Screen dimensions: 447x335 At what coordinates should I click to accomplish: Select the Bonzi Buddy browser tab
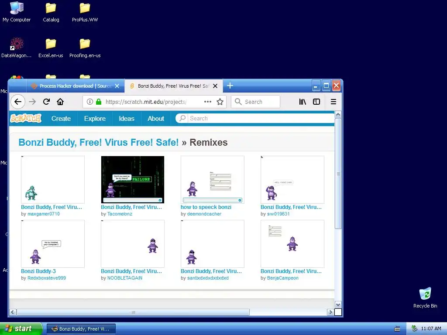coord(174,86)
